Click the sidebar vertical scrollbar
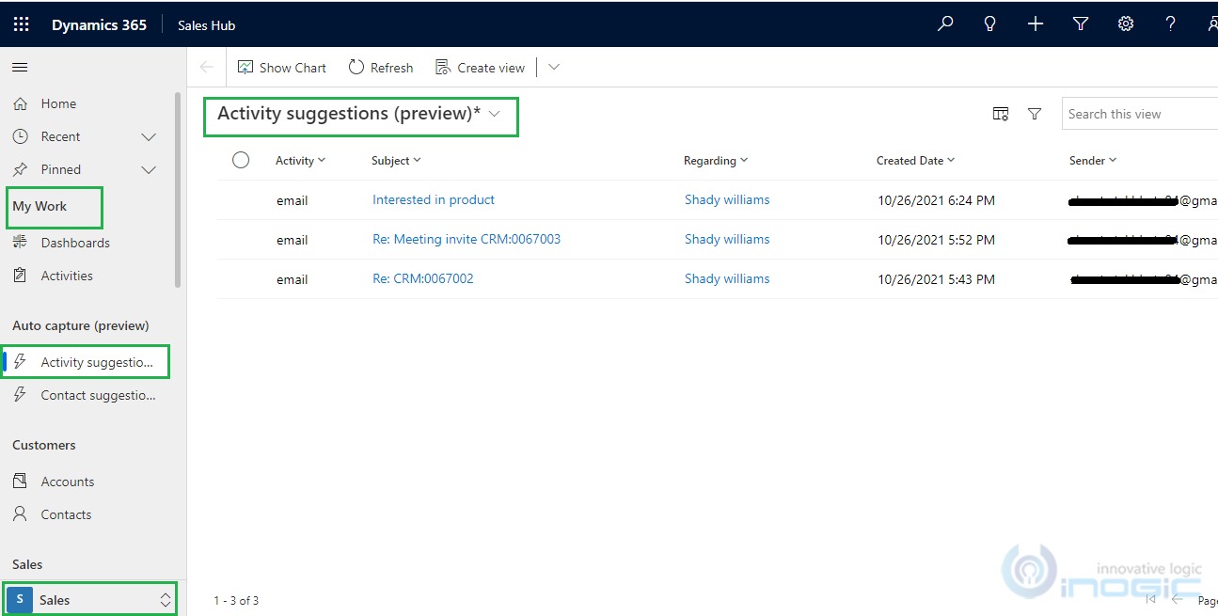The width and height of the screenshot is (1218, 616). coord(178,189)
